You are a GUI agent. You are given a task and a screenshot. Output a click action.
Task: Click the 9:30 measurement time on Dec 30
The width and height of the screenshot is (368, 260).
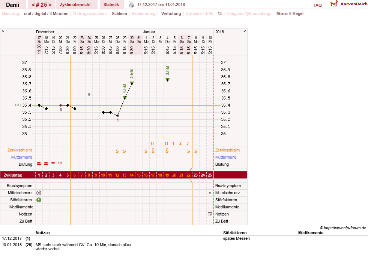tap(132, 50)
